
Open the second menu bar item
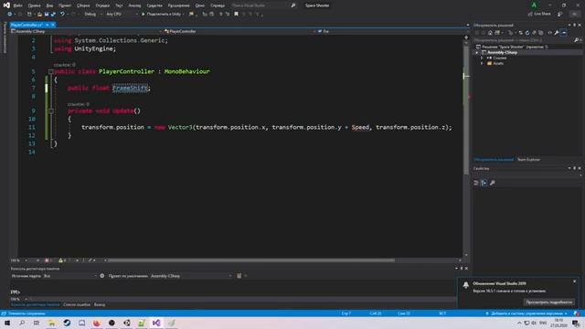[x=34, y=5]
